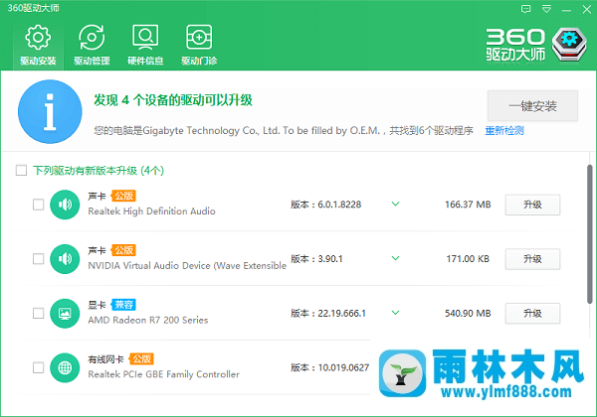Click the text 版本：22.19.666.1

(328, 314)
